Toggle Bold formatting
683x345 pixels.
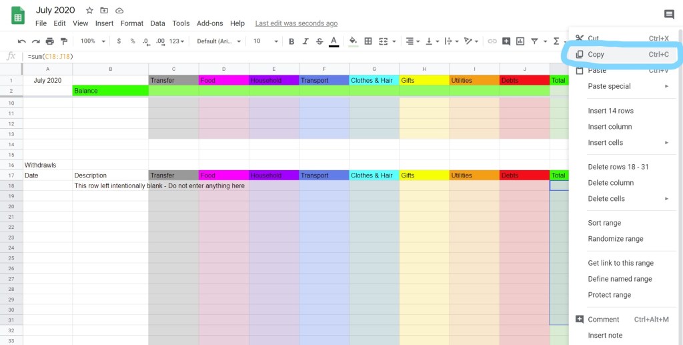(x=291, y=41)
